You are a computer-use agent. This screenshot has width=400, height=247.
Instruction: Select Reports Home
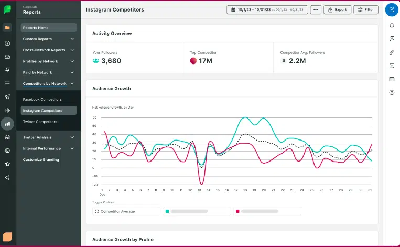pos(48,28)
